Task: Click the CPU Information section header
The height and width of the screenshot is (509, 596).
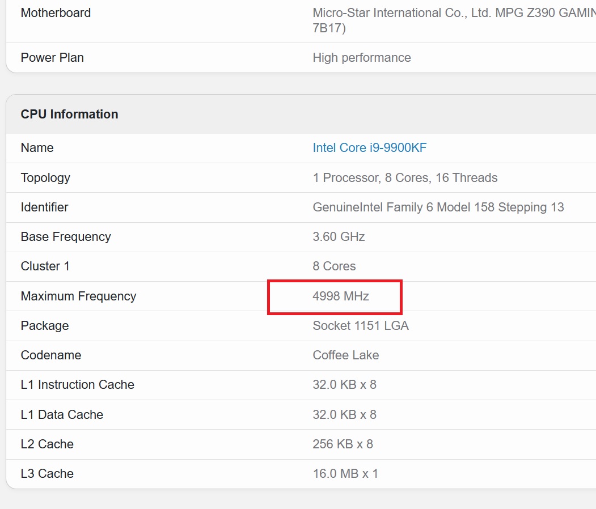Action: coord(70,114)
